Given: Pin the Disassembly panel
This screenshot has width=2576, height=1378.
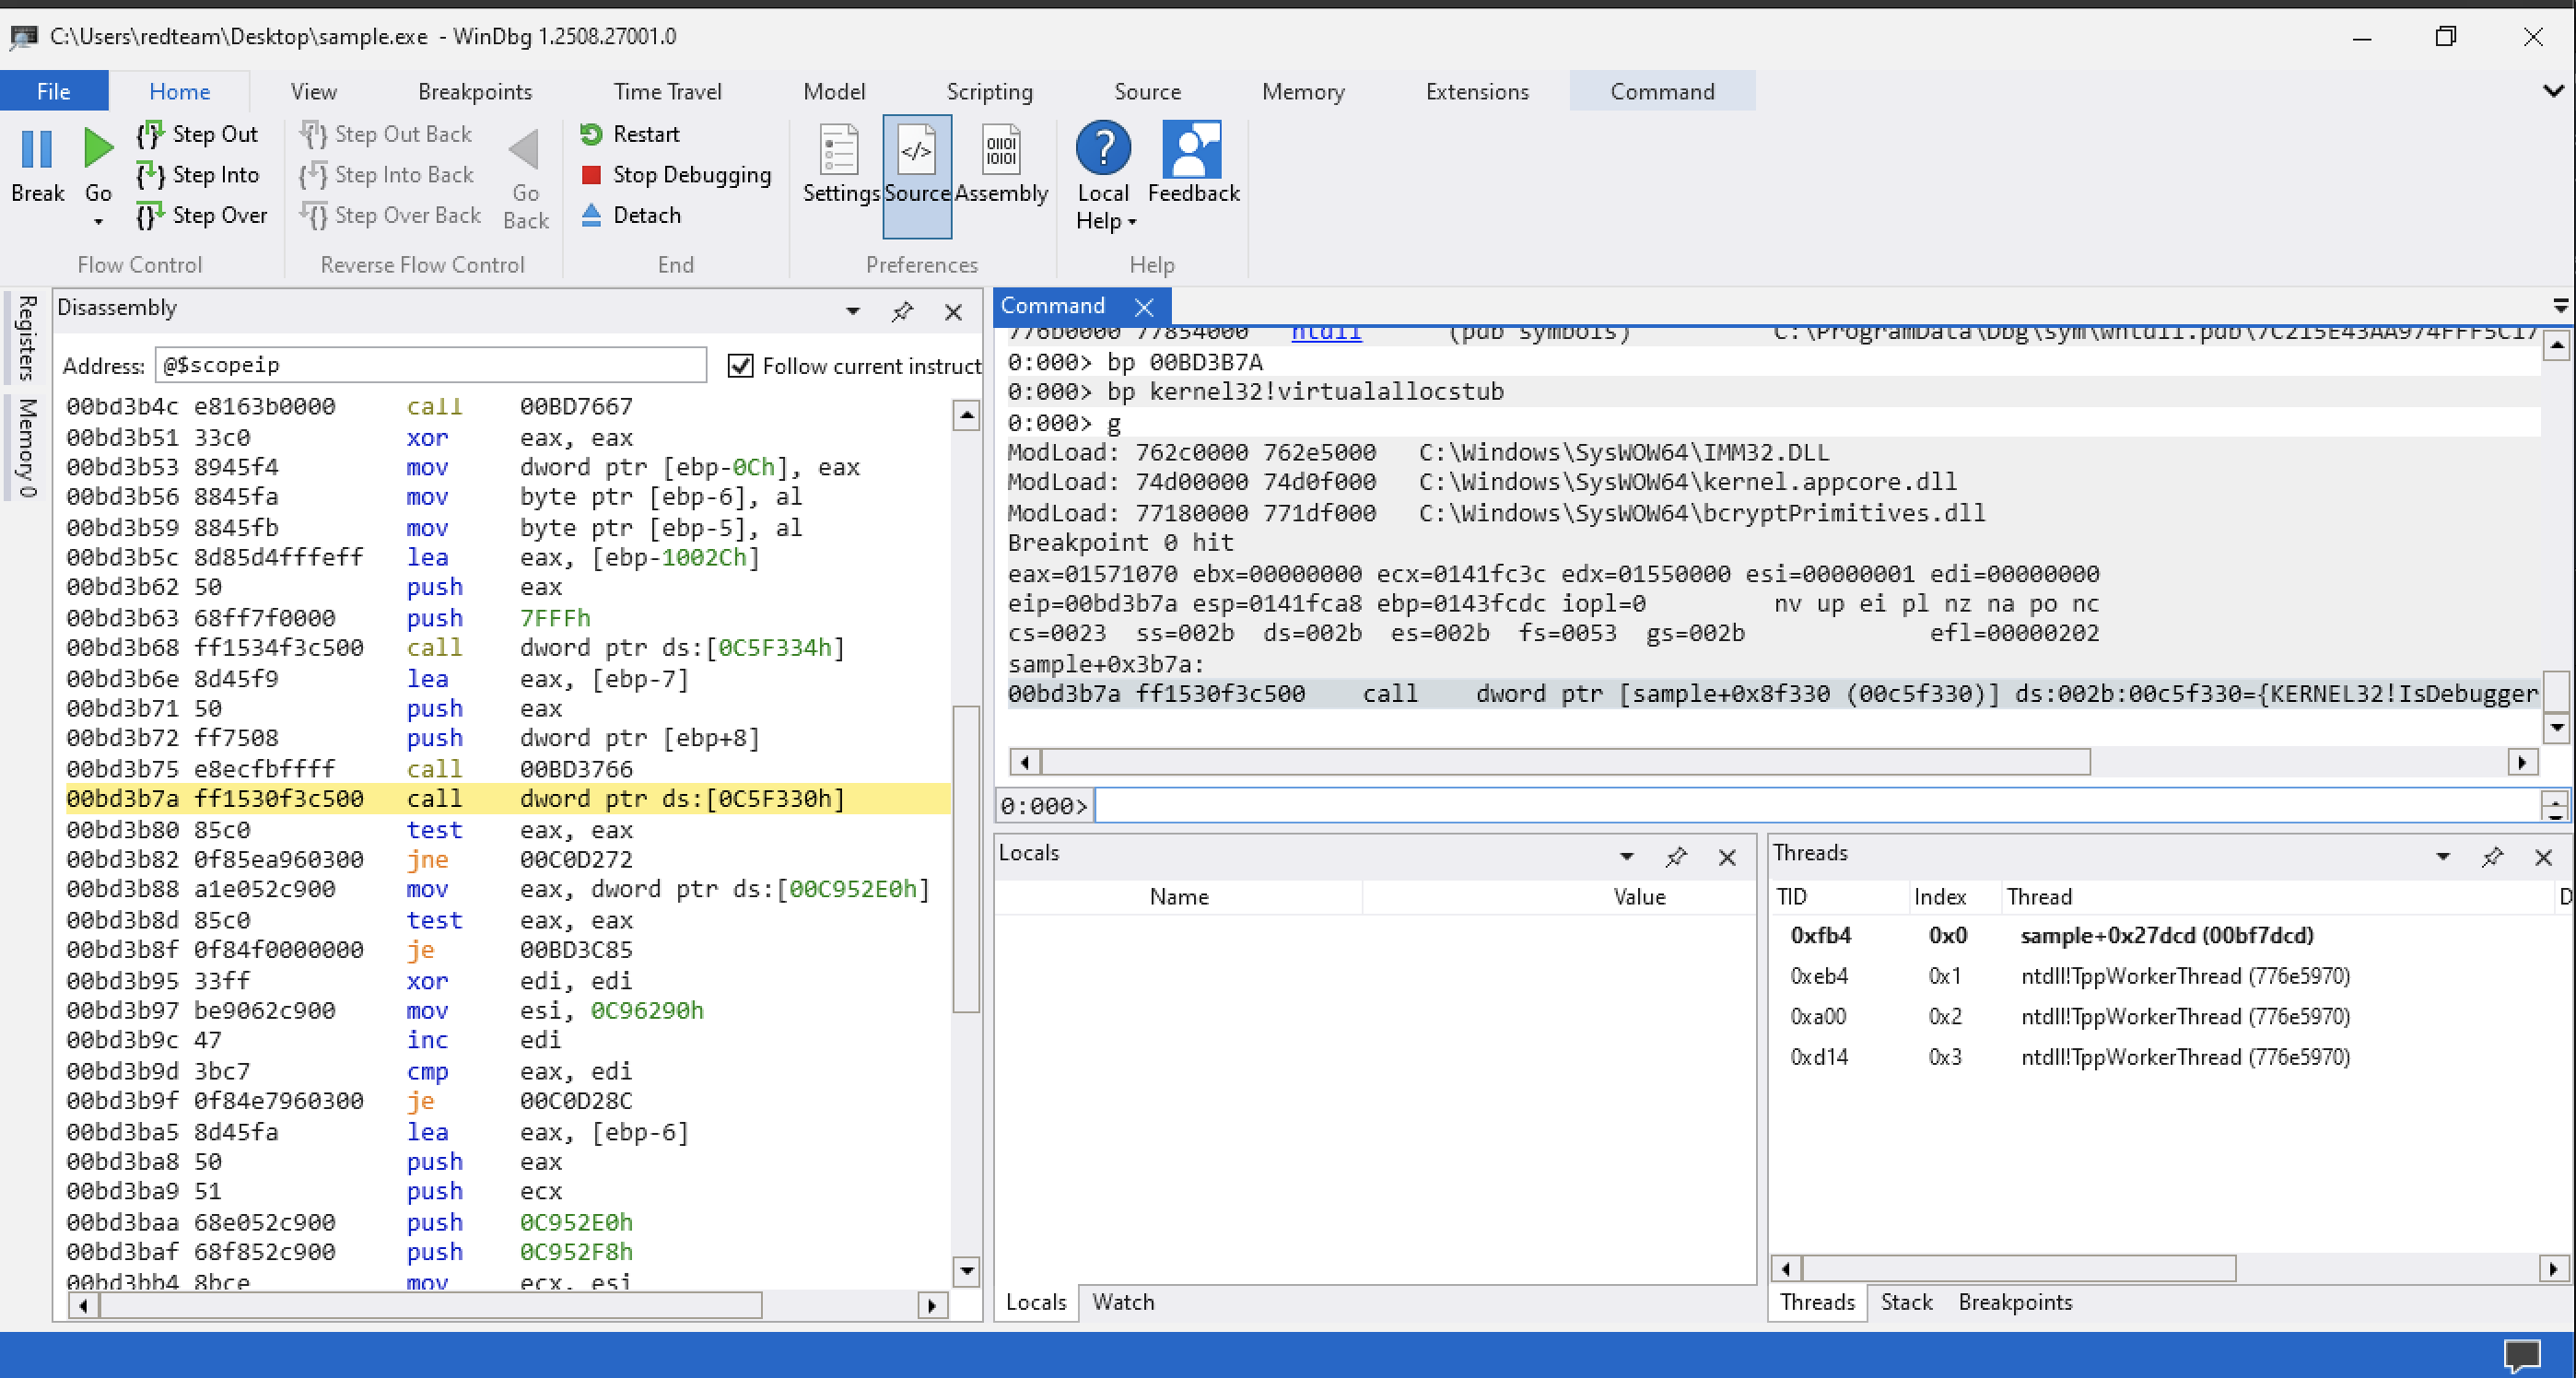Looking at the screenshot, I should [x=902, y=312].
